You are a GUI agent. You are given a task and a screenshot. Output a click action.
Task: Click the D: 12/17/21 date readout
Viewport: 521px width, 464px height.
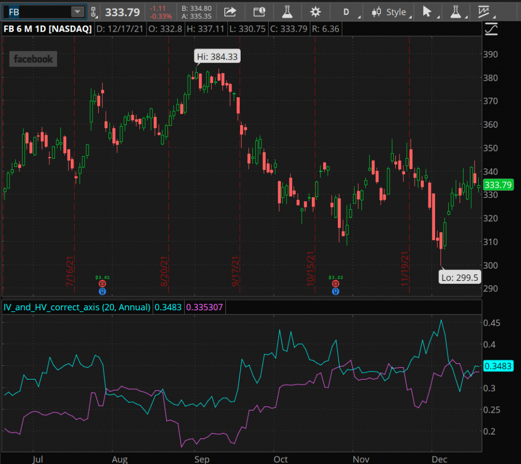pyautogui.click(x=120, y=29)
